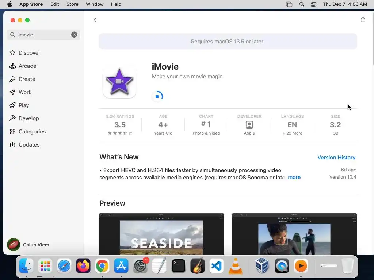Open the Edit menu
The image size is (374, 280).
tap(55, 4)
